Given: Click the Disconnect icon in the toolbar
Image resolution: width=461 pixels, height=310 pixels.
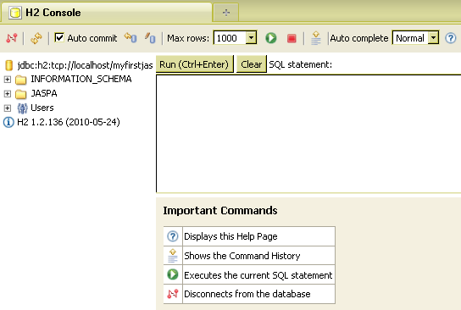Looking at the screenshot, I should point(12,38).
